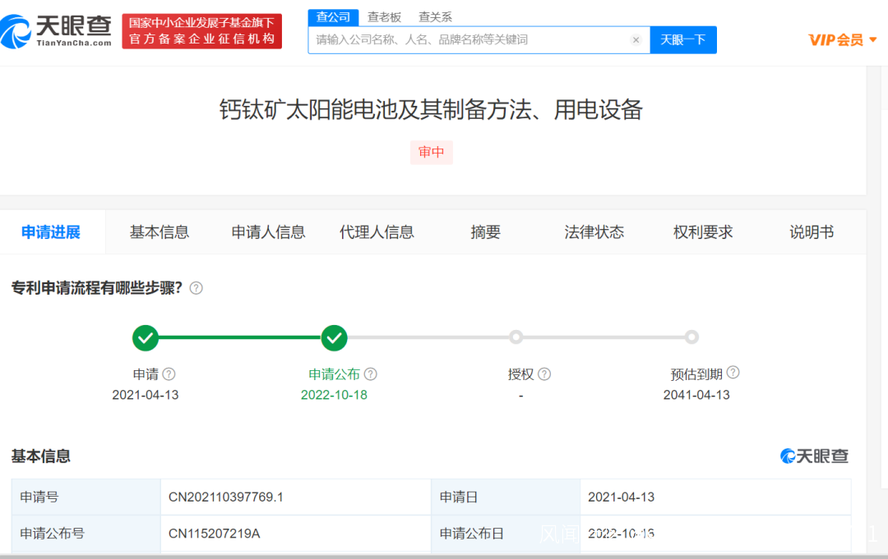
Task: Click the help icon beside 申请公布 step
Action: coord(371,374)
